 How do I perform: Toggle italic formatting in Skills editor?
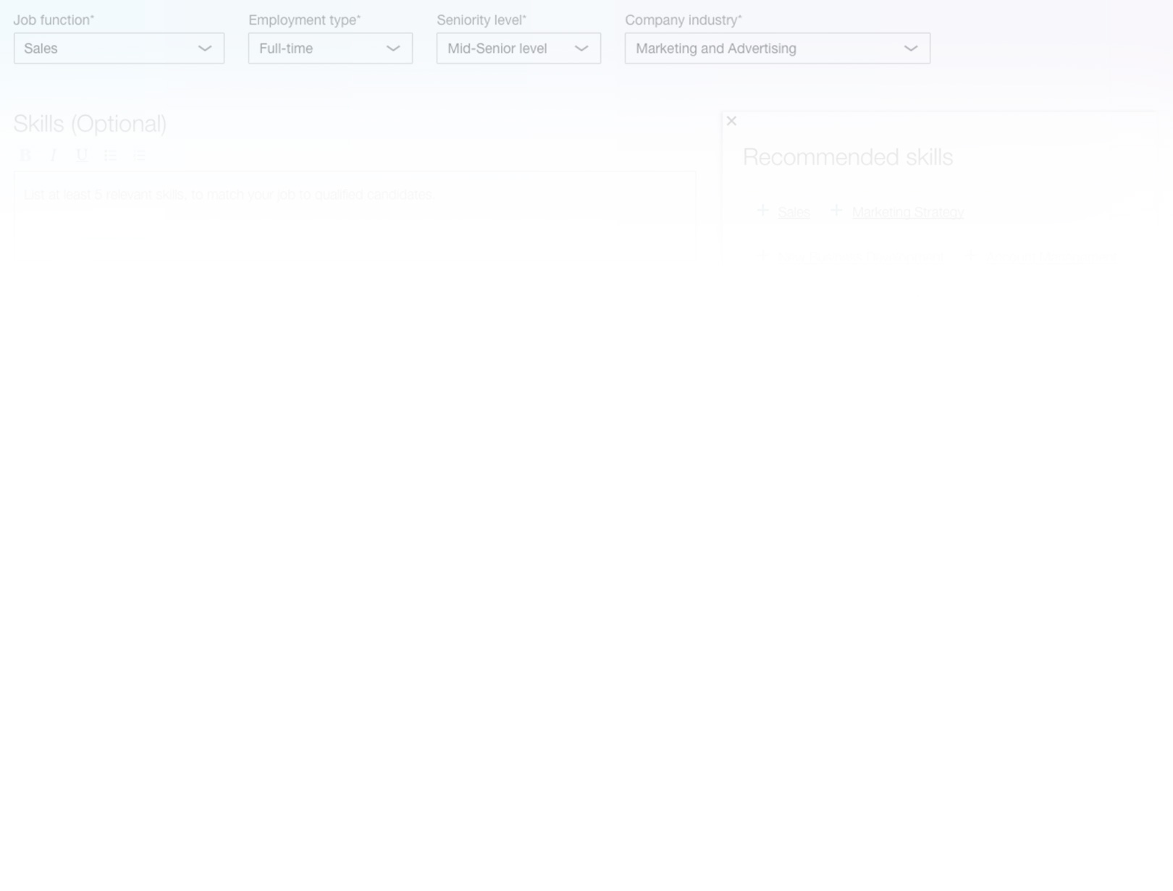pos(54,155)
